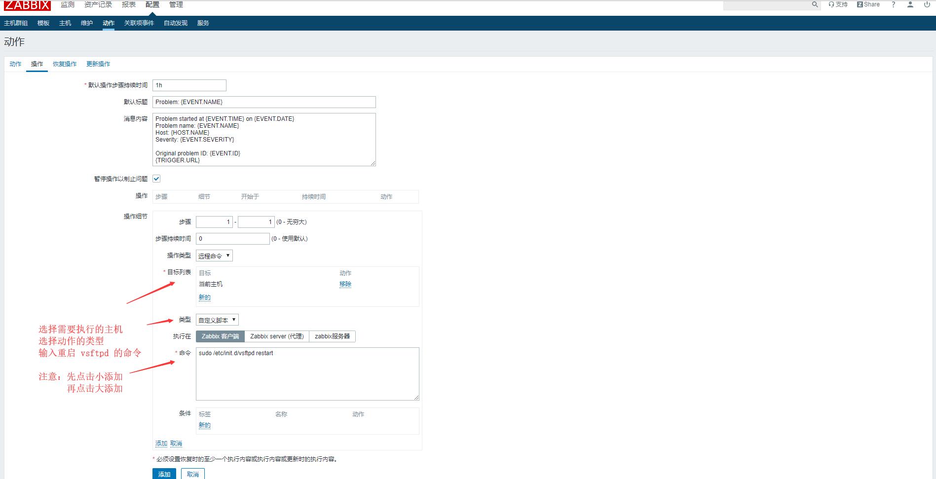Click the 默认标题 input field
Image resolution: width=936 pixels, height=479 pixels.
coord(264,102)
